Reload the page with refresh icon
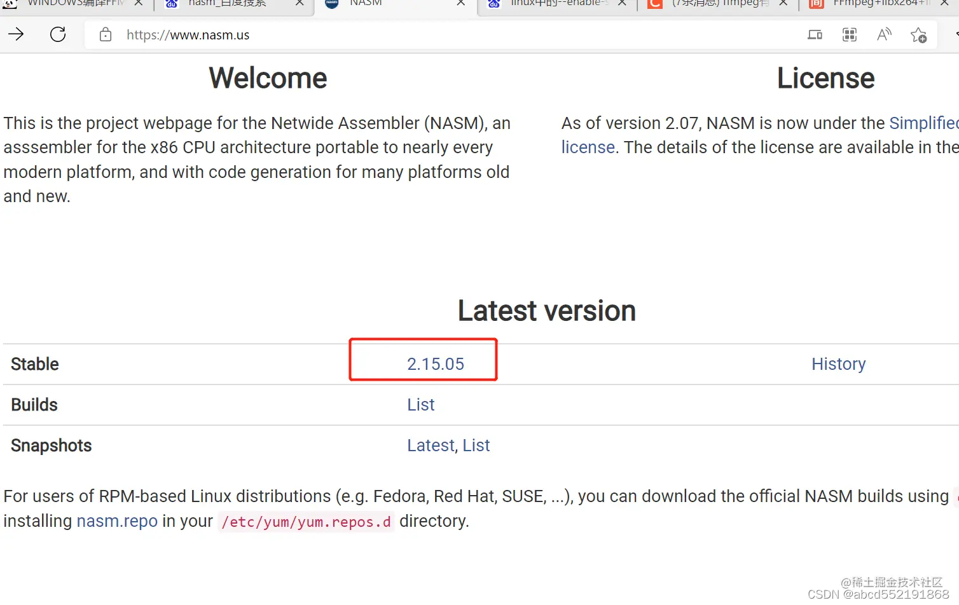This screenshot has width=959, height=605. 58,34
